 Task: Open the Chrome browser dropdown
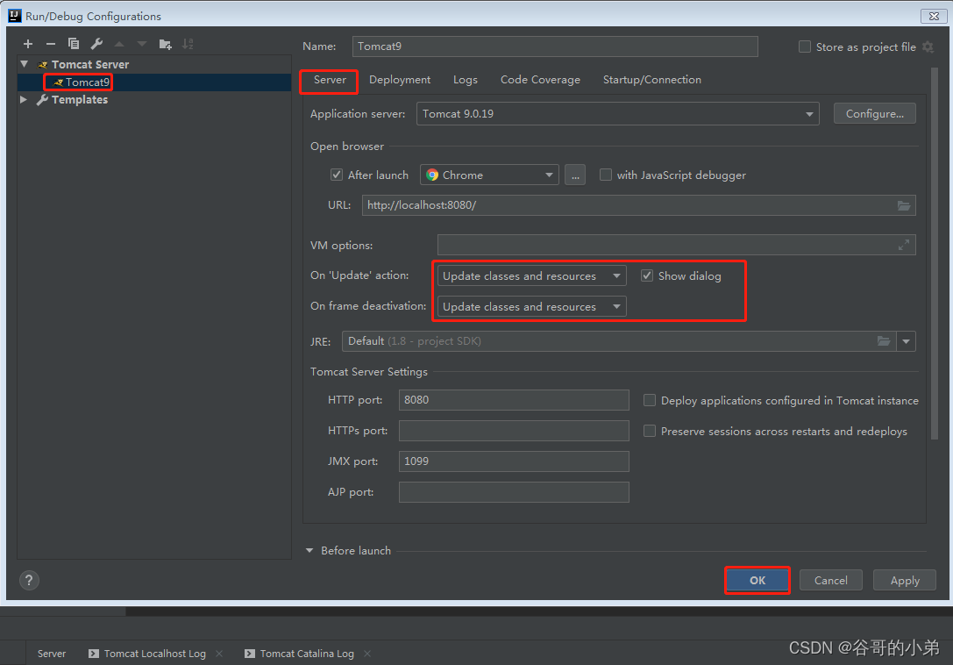489,175
